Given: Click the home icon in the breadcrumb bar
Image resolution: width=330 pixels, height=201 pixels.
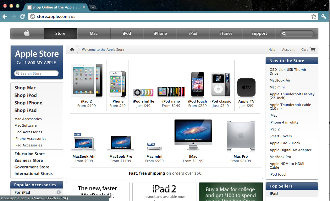Looking at the screenshot, I should pyautogui.click(x=72, y=50).
